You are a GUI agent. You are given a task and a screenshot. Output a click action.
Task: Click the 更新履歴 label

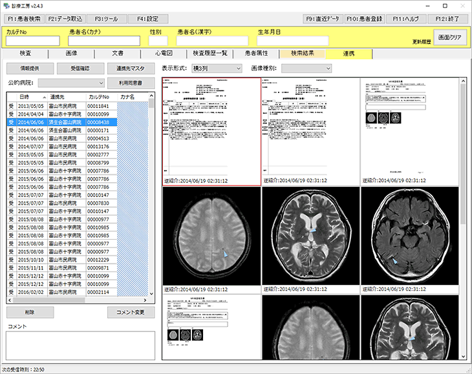click(x=422, y=42)
